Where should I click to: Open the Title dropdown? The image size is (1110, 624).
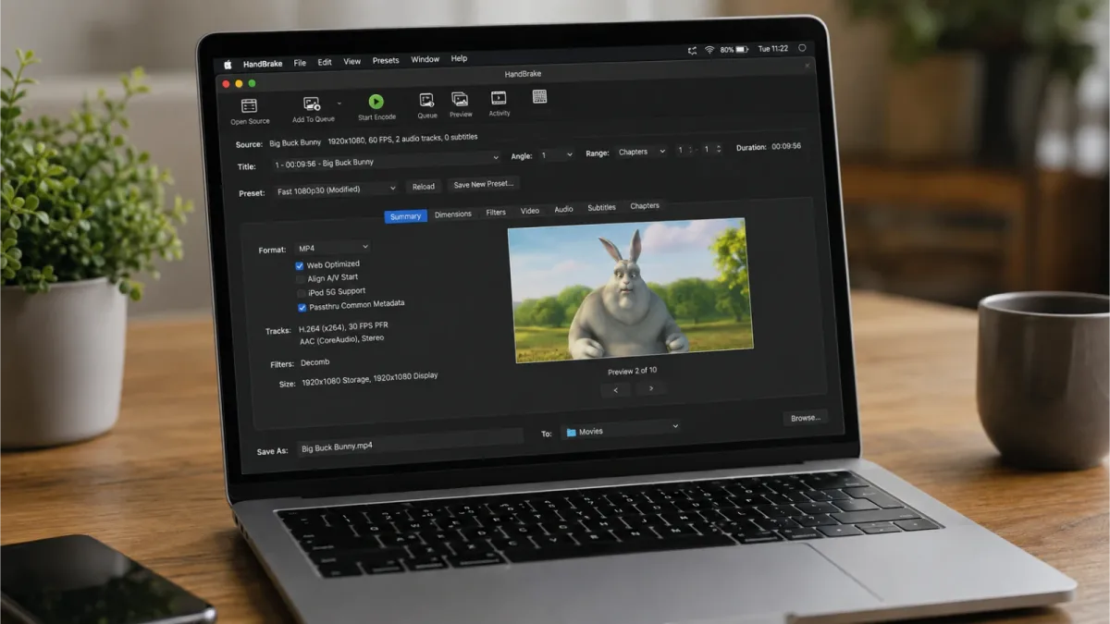386,162
